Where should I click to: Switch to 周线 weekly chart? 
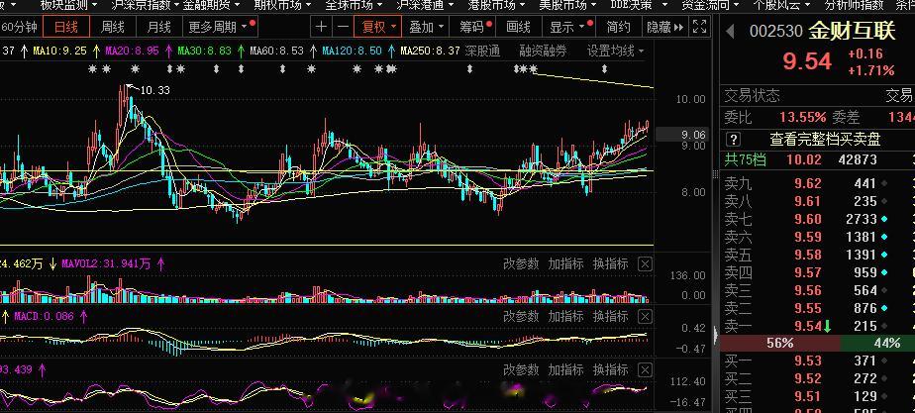(113, 27)
